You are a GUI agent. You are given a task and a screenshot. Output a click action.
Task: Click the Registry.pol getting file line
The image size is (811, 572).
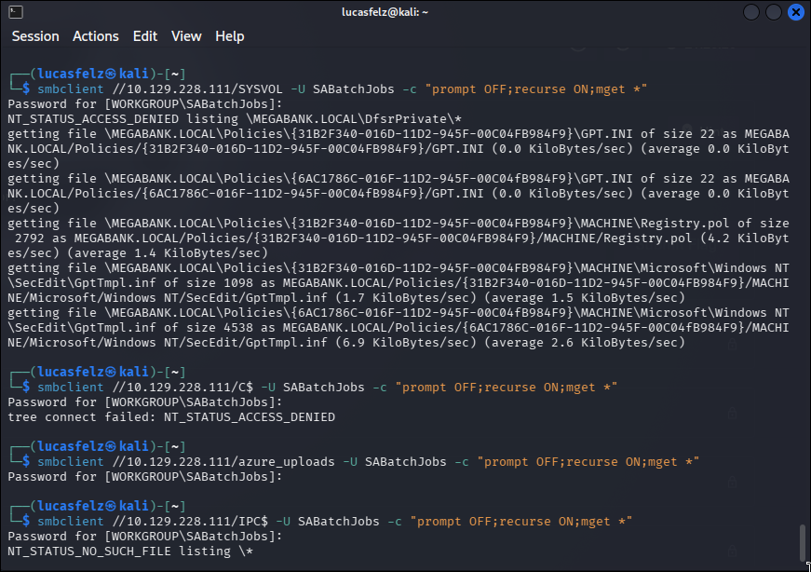pos(399,238)
